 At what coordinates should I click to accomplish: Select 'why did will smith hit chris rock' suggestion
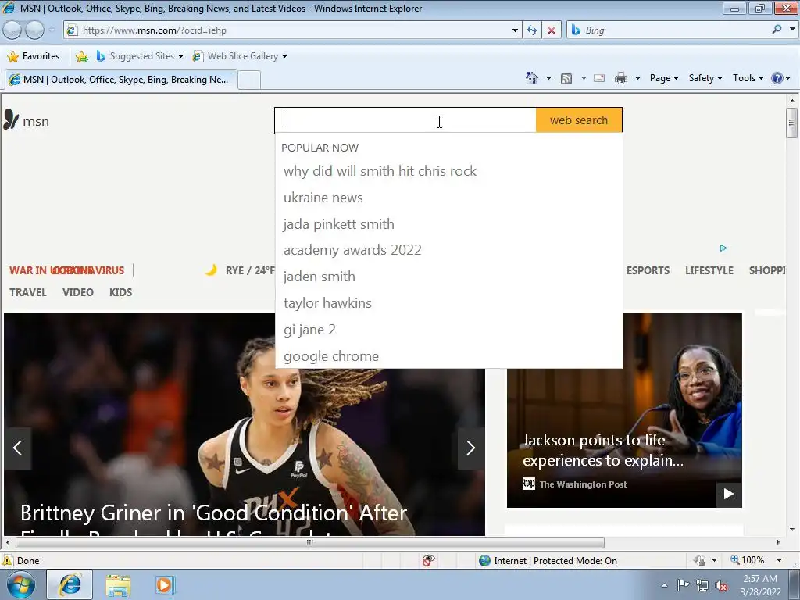coord(380,171)
